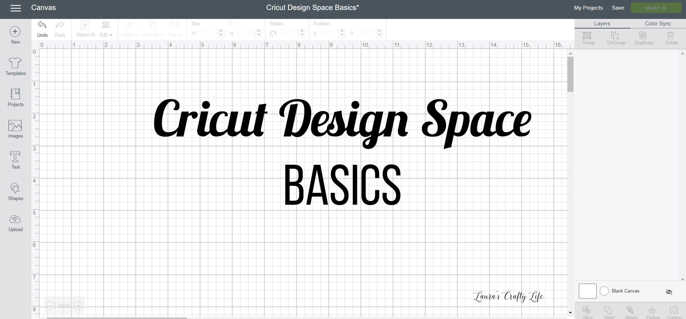Redo the last action
Image resolution: width=686 pixels, height=319 pixels.
coord(60,29)
